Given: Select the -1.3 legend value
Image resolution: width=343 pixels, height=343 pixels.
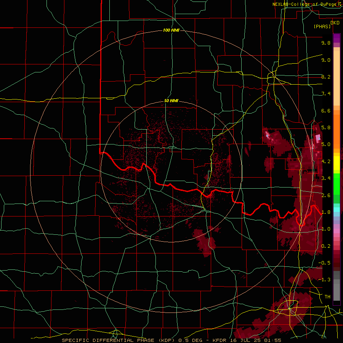Looking at the screenshot, I should click(x=324, y=280).
